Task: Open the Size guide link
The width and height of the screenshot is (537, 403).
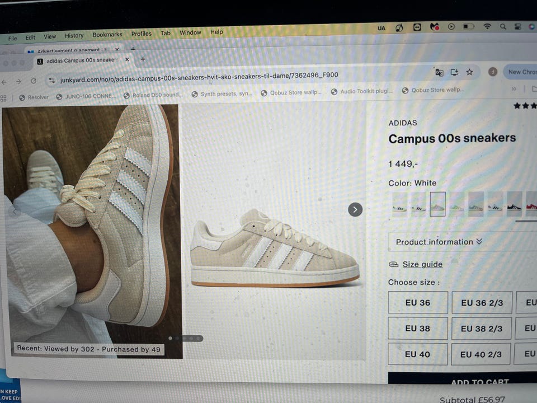Action: click(x=422, y=264)
